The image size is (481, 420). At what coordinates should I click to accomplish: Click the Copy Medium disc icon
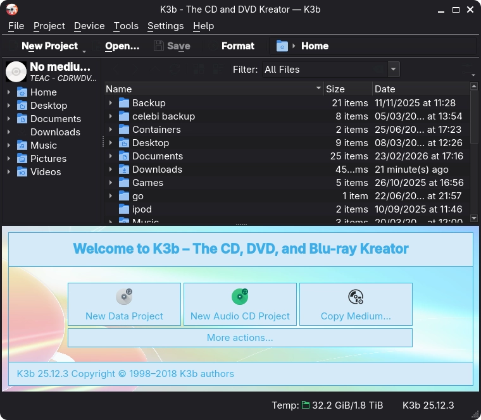tap(356, 297)
